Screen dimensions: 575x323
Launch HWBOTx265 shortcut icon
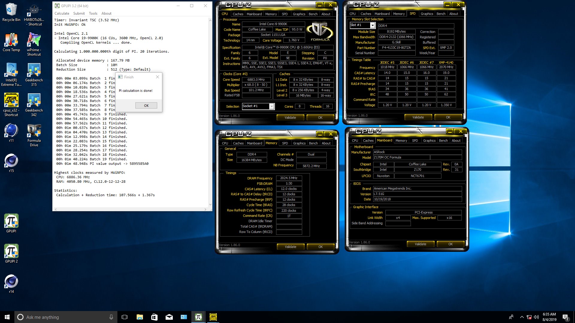[x=34, y=14]
